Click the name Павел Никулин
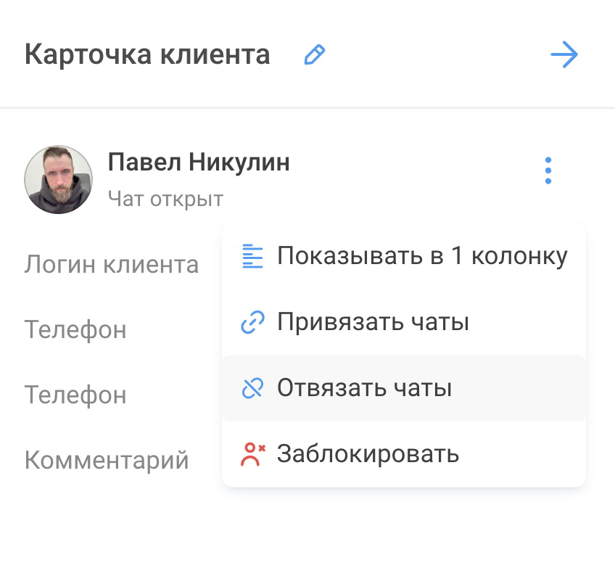The image size is (615, 563). coord(199,162)
